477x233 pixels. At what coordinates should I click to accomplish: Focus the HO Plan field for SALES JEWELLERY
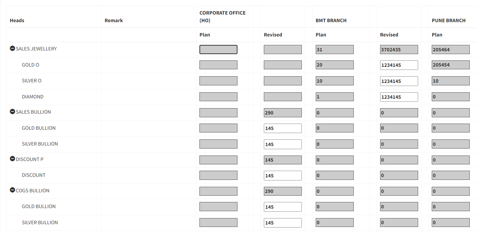(x=218, y=50)
